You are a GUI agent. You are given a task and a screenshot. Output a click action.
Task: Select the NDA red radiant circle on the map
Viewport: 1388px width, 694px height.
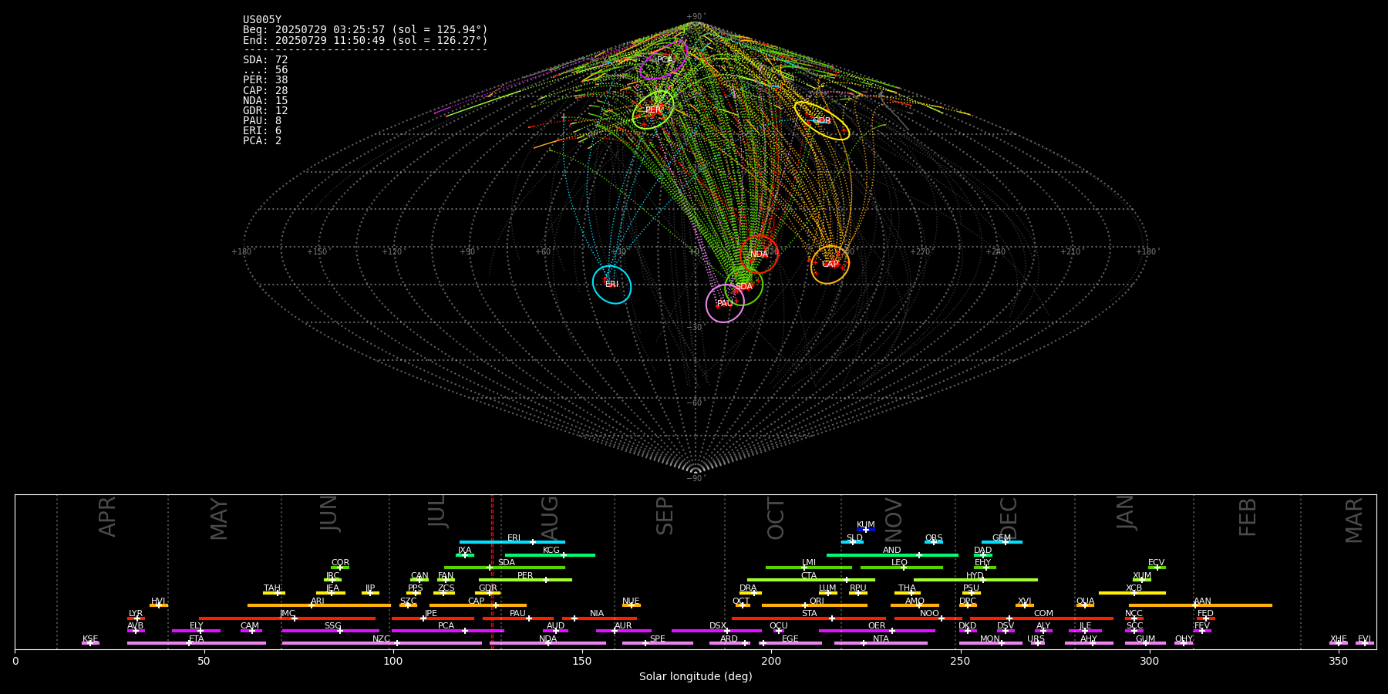pos(760,254)
